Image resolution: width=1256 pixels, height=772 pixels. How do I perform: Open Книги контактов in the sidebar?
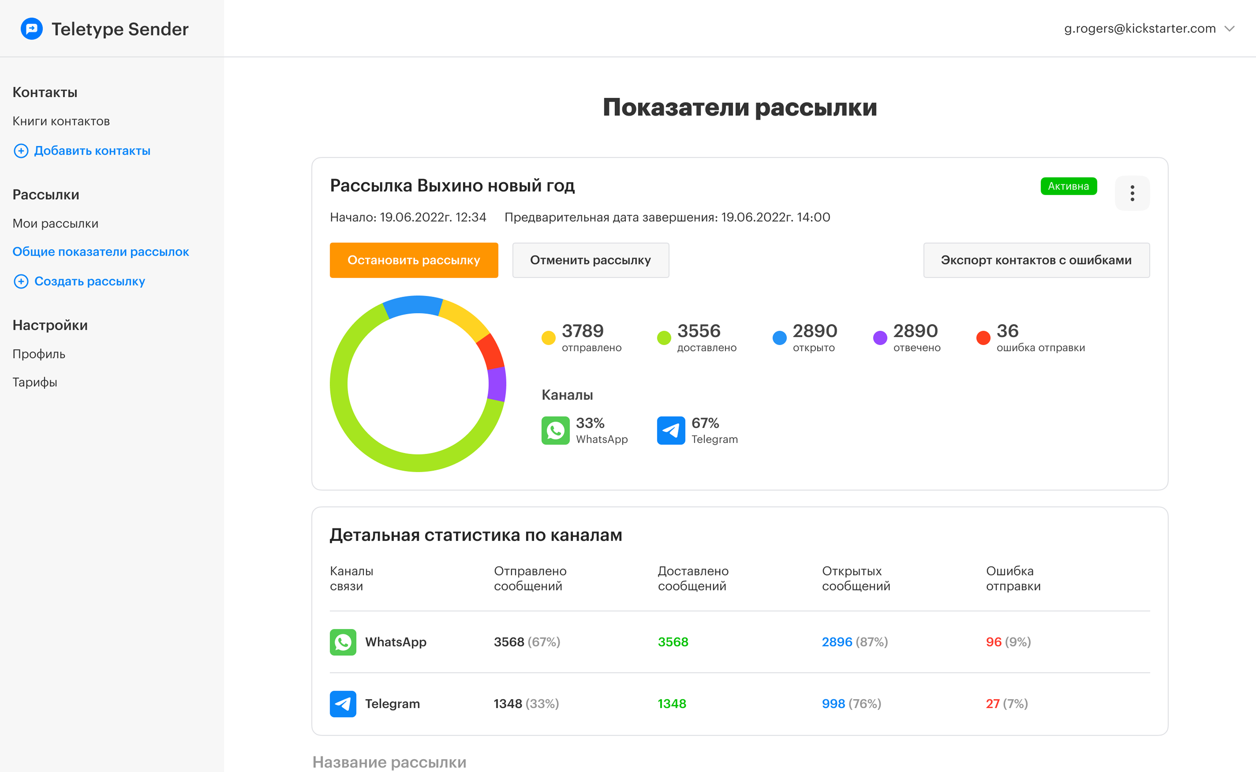(61, 121)
